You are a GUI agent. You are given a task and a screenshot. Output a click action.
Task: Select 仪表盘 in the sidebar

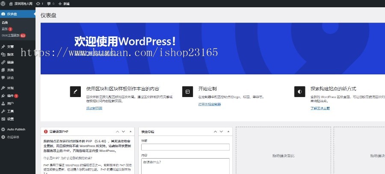pyautogui.click(x=18, y=14)
